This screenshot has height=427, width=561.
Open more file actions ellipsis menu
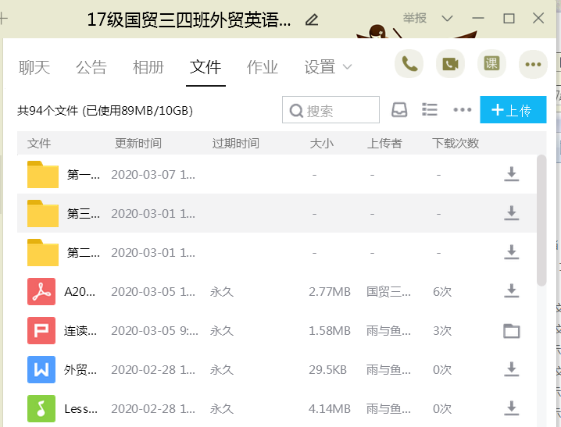pos(463,110)
